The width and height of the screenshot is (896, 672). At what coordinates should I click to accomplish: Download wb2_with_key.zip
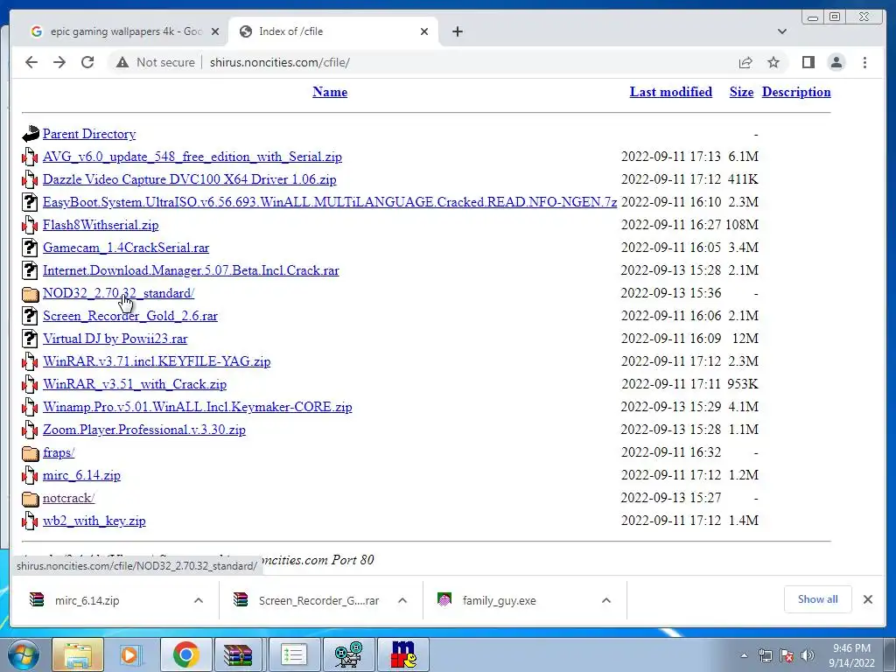point(94,521)
